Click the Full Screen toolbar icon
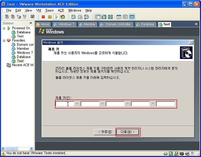The image size is (201, 157). (110, 17)
